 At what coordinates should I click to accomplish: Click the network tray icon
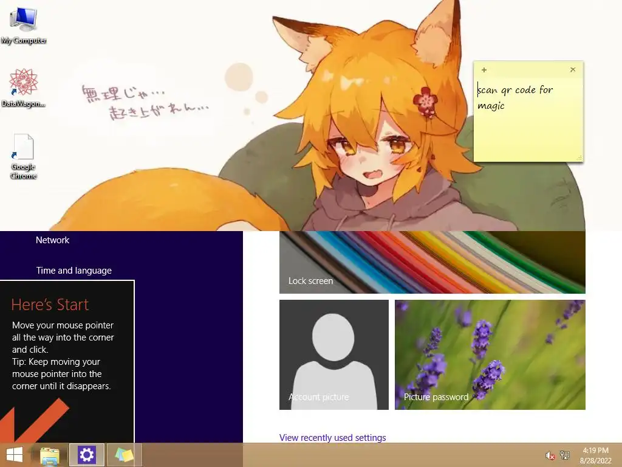(565, 455)
